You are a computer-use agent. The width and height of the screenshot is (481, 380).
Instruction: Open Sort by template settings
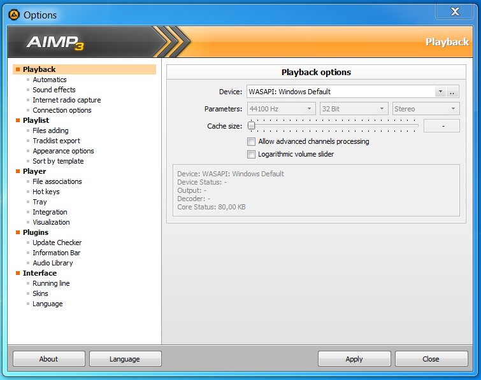[x=58, y=161]
